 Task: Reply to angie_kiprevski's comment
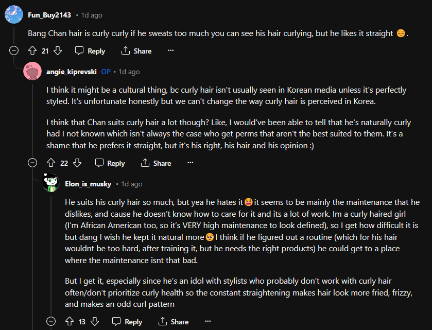(x=110, y=163)
